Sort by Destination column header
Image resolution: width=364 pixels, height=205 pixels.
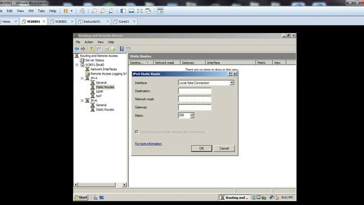140,63
